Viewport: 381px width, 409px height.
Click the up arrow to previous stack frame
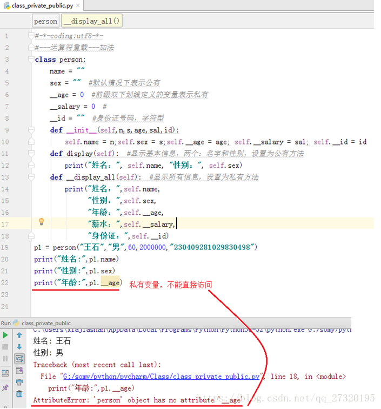click(19, 335)
